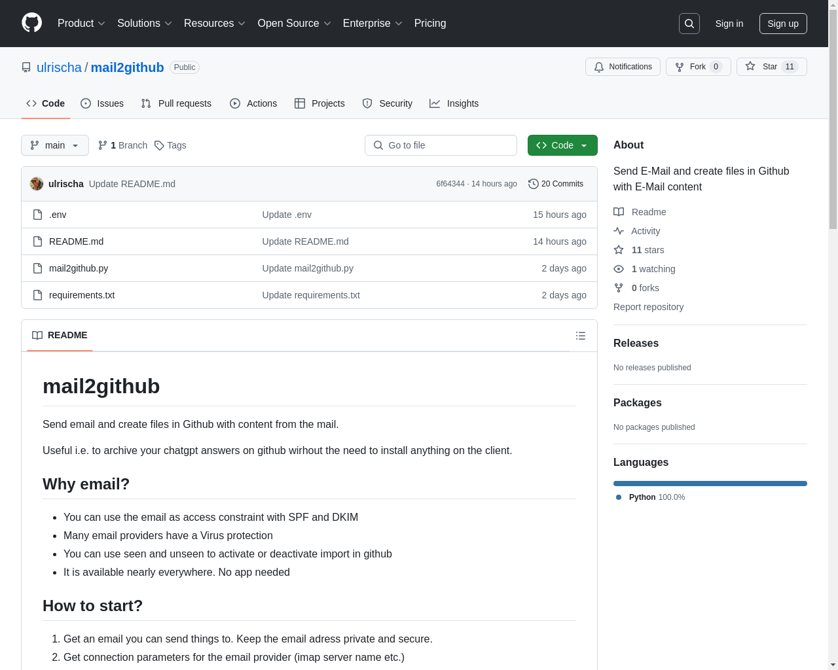Screen dimensions: 838x670
Task: Click the Star icon in the Star button
Action: pos(750,66)
